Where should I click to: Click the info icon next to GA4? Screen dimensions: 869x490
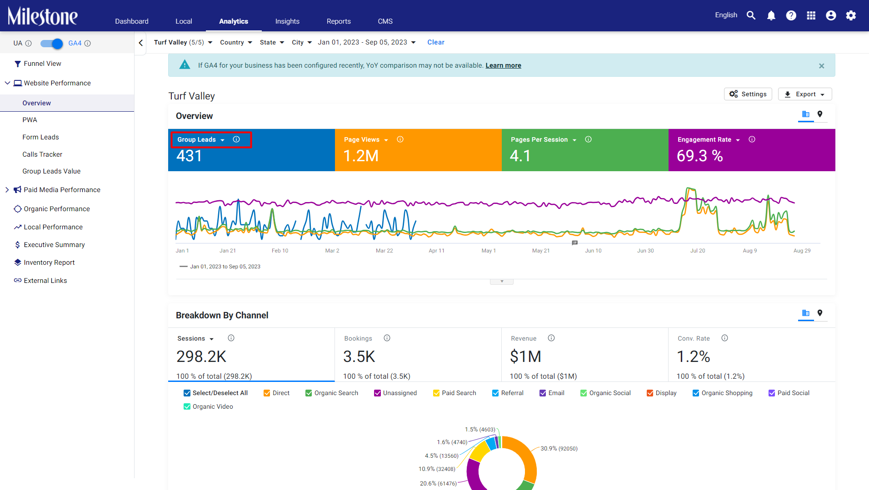[x=88, y=43]
